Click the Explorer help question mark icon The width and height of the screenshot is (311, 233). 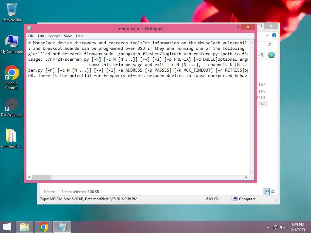274,35
